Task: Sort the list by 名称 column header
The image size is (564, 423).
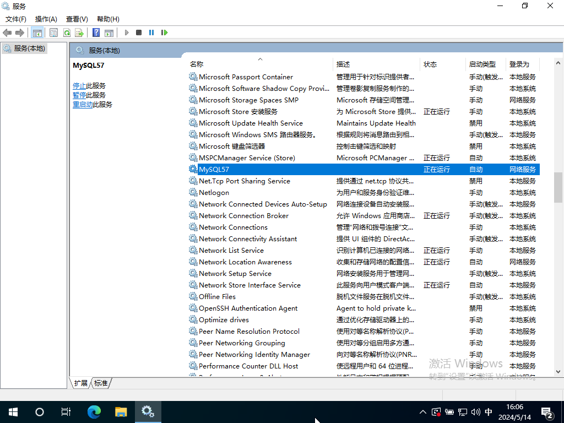Action: [197, 64]
